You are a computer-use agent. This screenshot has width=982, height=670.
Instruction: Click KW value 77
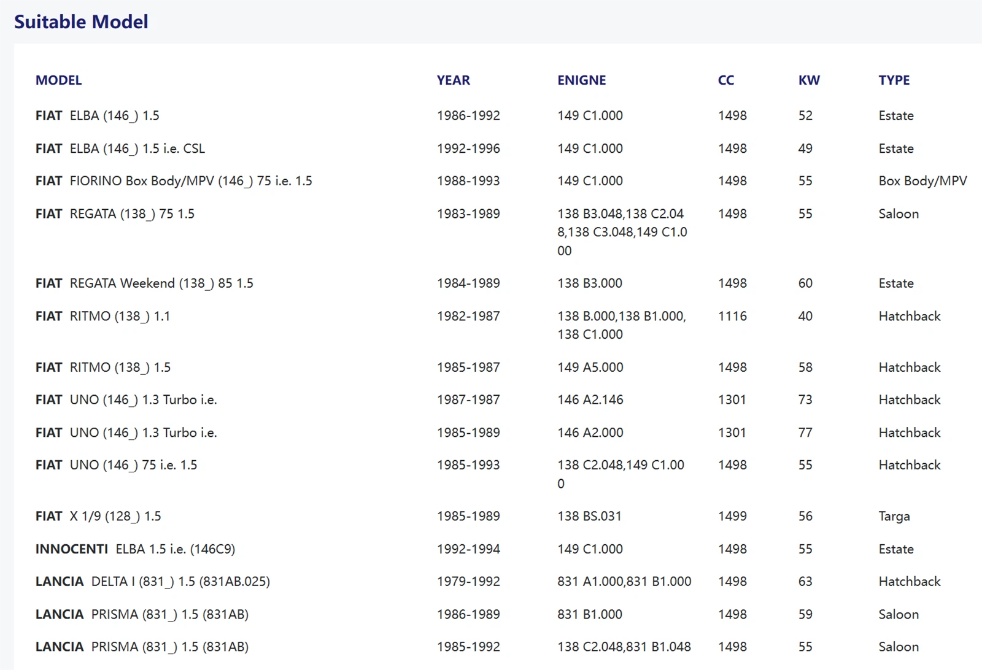tap(805, 433)
